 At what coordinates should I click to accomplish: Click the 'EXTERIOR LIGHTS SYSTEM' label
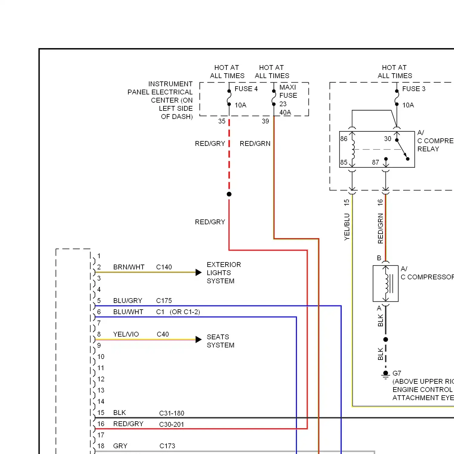point(224,273)
